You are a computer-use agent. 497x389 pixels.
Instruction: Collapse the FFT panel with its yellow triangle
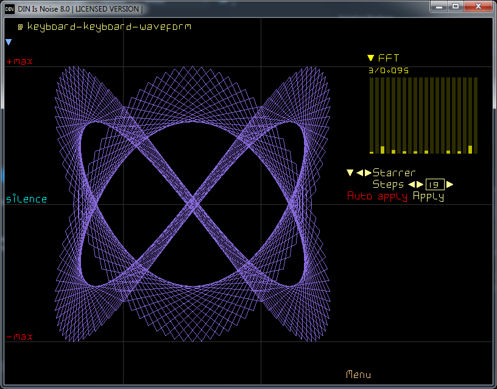tap(370, 59)
